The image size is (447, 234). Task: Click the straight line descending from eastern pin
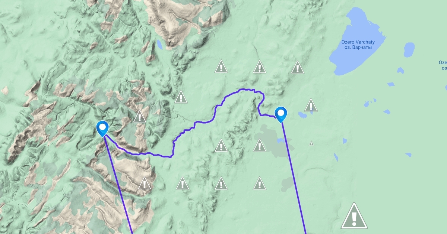point(294,178)
